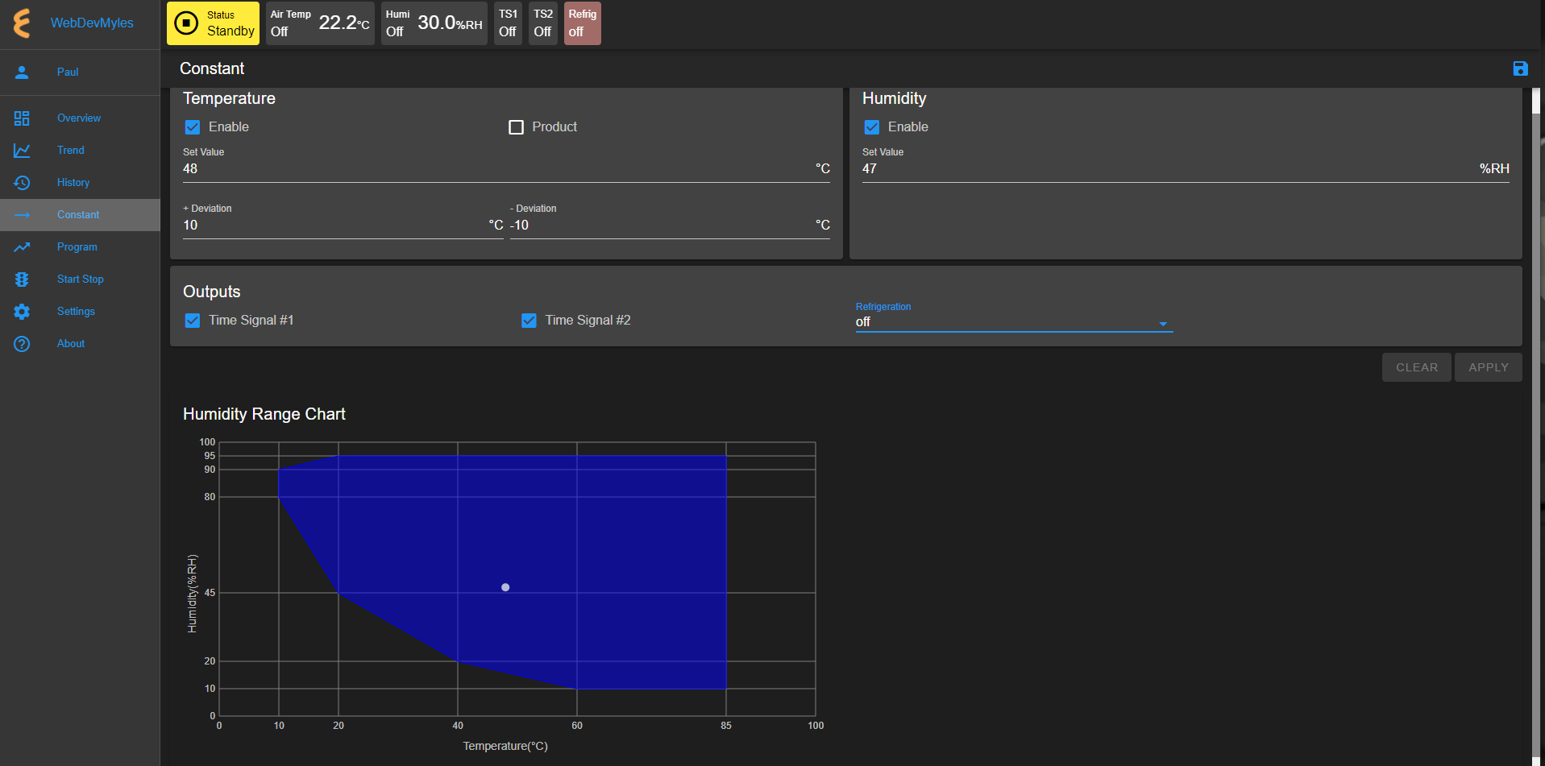Viewport: 1545px width, 766px height.
Task: Click the Humidity Range Chart heading
Action: point(264,414)
